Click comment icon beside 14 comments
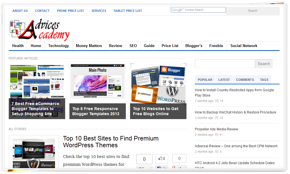This screenshot has height=174, width=290. pyautogui.click(x=217, y=101)
